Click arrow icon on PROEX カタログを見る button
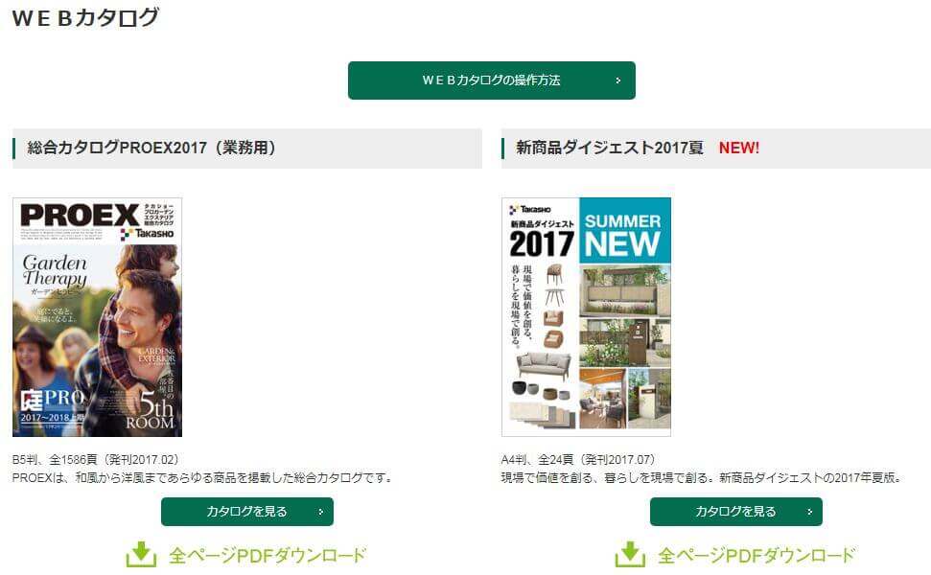The height and width of the screenshot is (575, 931). [320, 512]
